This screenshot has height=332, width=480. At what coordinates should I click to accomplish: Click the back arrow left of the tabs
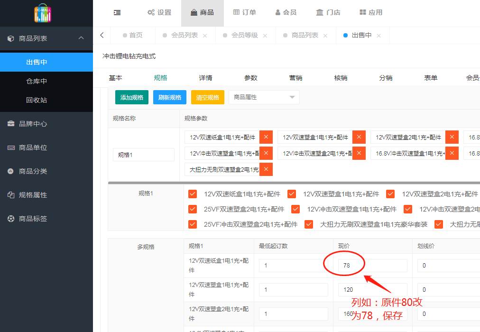102,35
